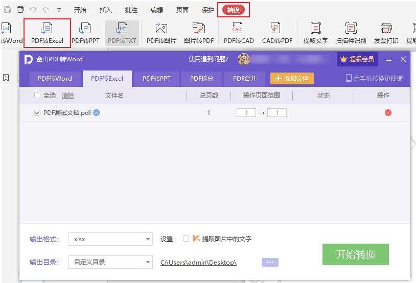Open the PDF转PPT ribbon tool

click(85, 33)
